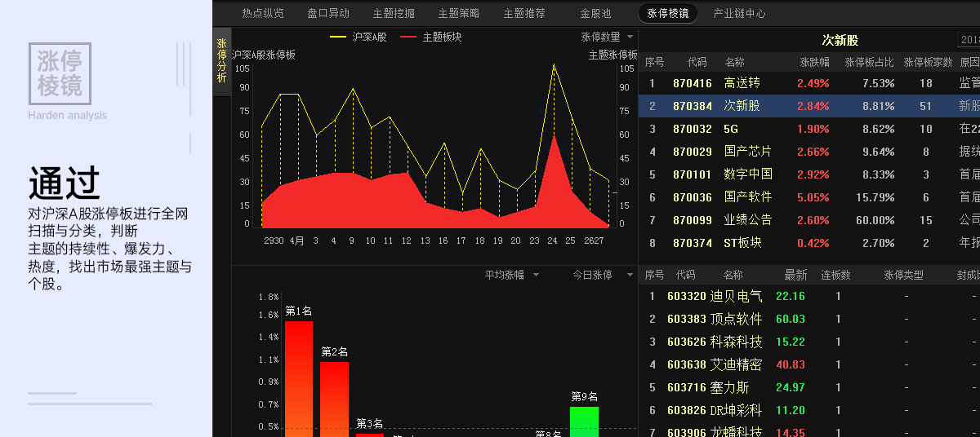Select the 金股池 tab
The width and height of the screenshot is (980, 437).
click(595, 13)
